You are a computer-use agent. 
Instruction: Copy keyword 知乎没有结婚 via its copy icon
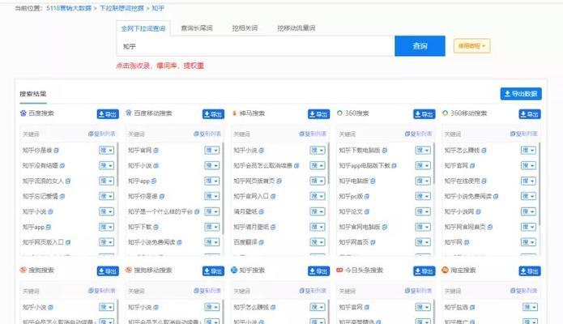tap(62, 165)
